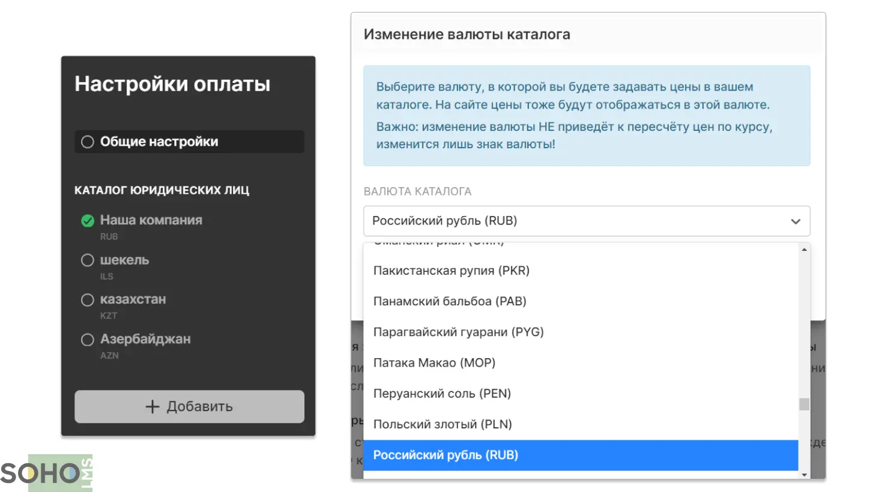Click the scroll up arrow of list
873x492 pixels.
click(x=805, y=249)
